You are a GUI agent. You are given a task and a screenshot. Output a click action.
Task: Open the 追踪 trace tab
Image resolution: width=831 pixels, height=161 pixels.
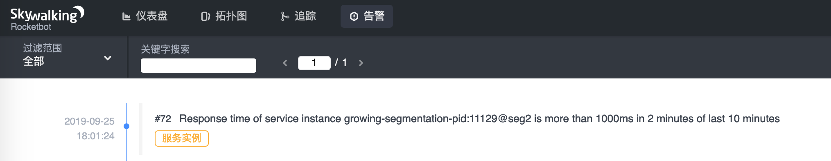[299, 16]
